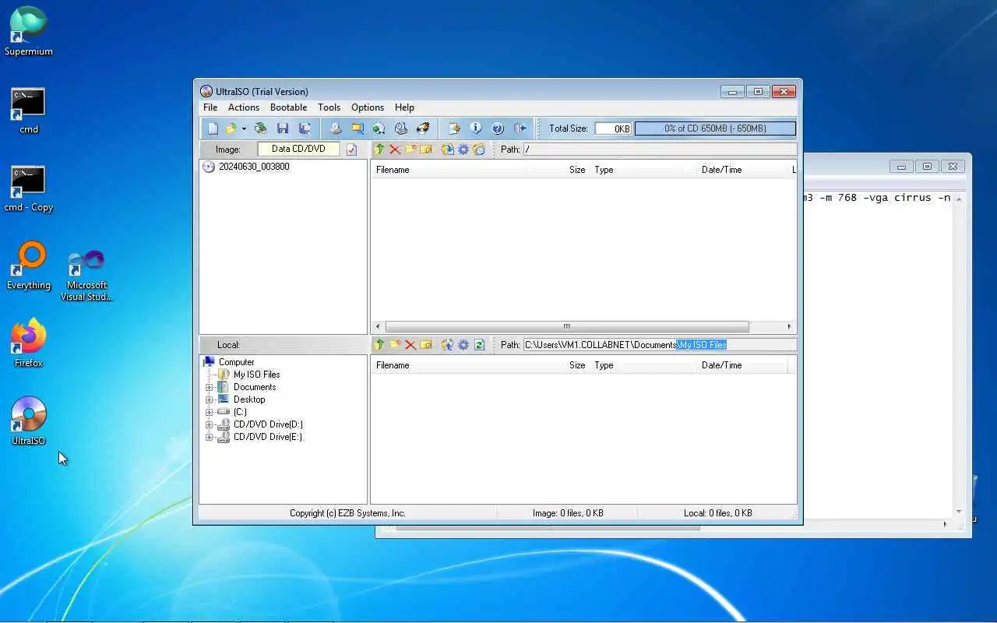Screen dimensions: 997x623
Task: Click 'Image: 0 files, 0 KB' in the status bar
Action: [568, 513]
